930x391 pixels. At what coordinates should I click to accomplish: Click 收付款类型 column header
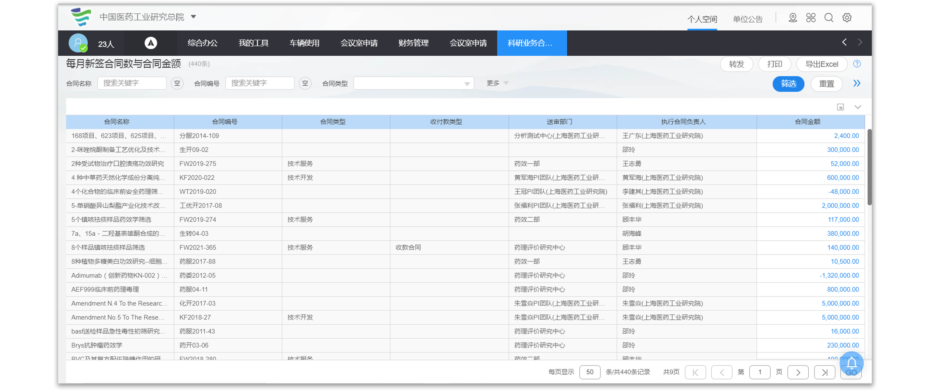coord(449,122)
